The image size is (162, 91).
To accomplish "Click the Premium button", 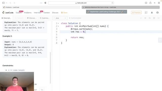I will (136, 12).
